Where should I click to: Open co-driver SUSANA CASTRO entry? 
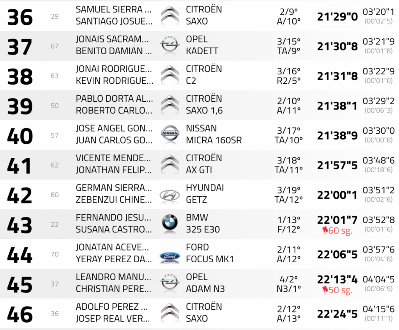(x=114, y=229)
